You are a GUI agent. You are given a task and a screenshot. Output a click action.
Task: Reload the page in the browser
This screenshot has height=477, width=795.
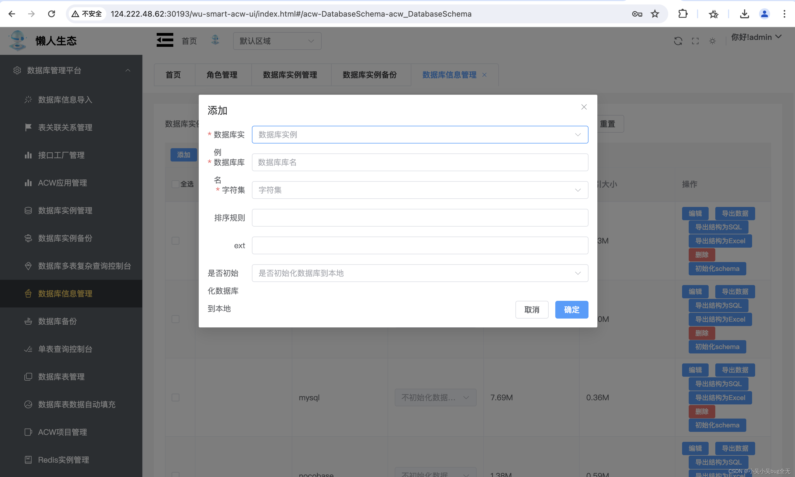tap(51, 14)
